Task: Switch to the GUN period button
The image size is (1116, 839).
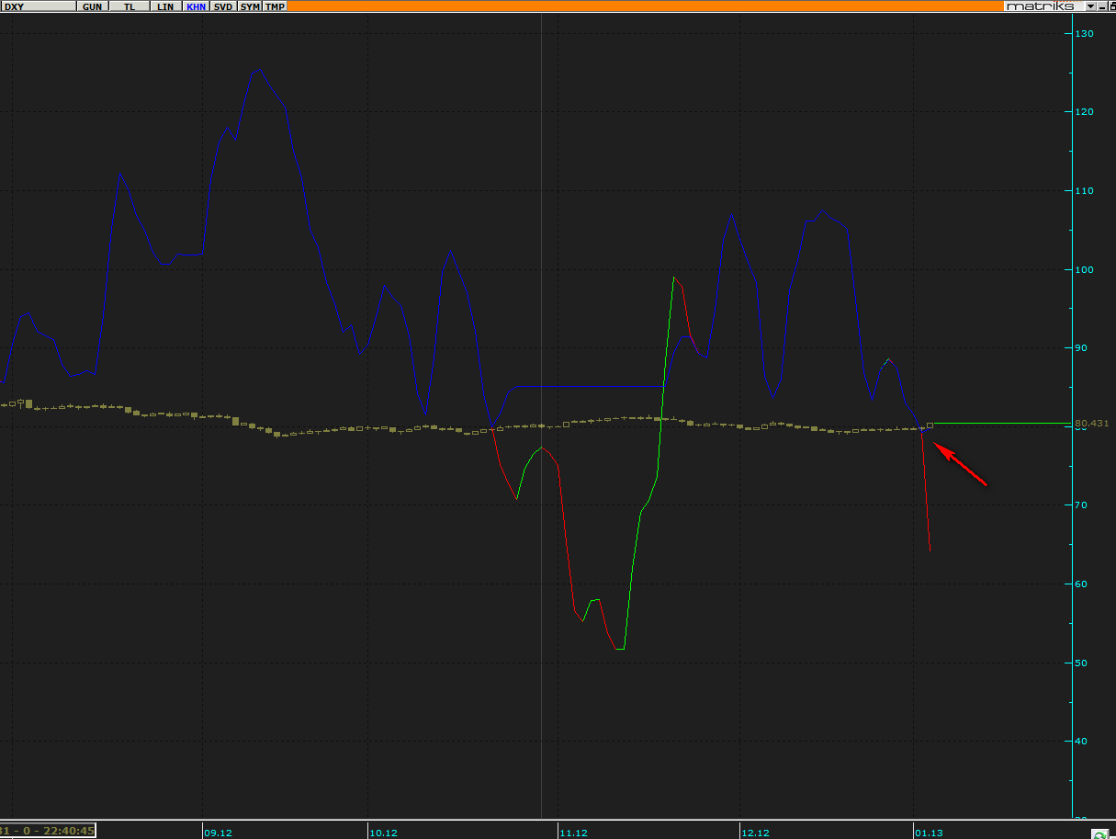Action: tap(93, 6)
